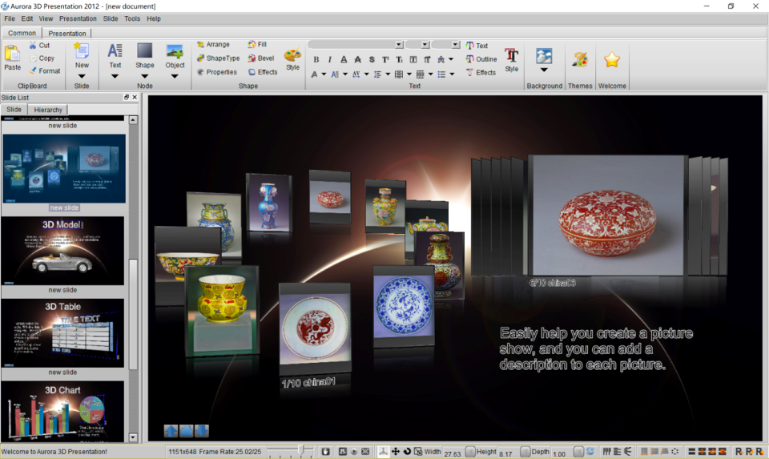Viewport: 769px width, 459px height.
Task: Open the File menu
Action: point(10,18)
